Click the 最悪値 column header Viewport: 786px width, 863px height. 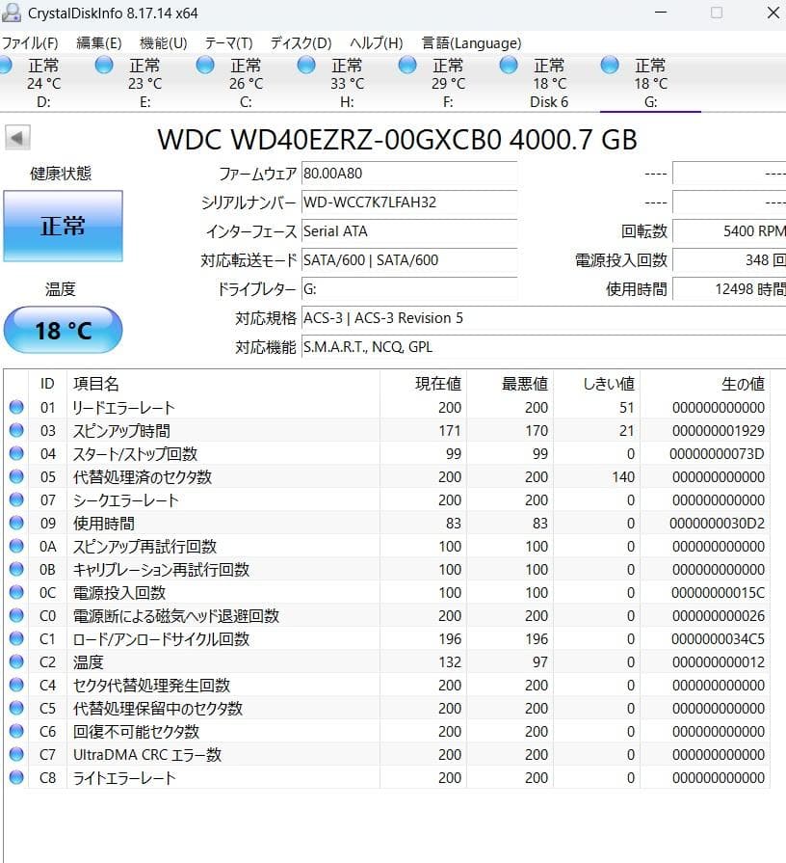pos(510,384)
